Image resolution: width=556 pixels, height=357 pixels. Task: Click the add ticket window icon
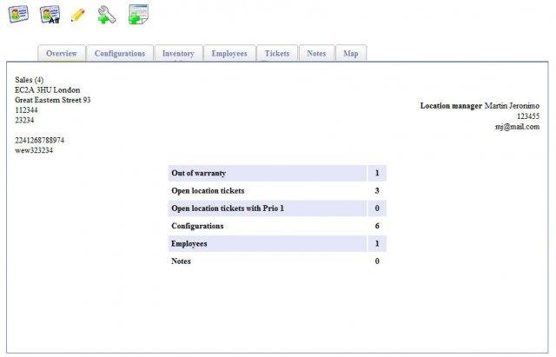[139, 15]
